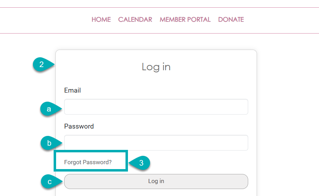Focus the Email input field
This screenshot has width=319, height=196.
tap(156, 107)
